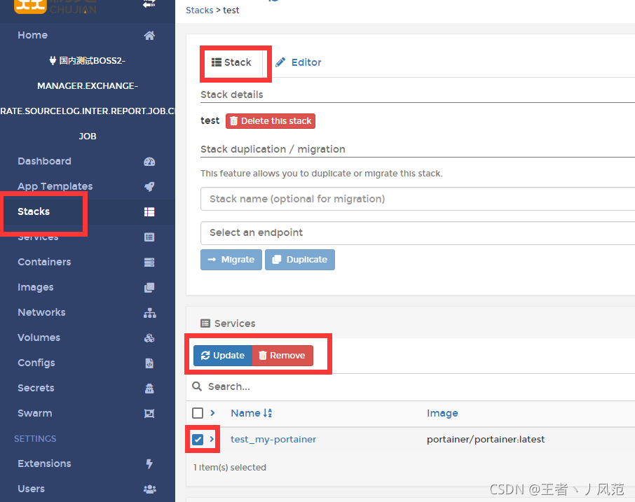Click the App Templates rocket icon
The height and width of the screenshot is (502, 635).
pyautogui.click(x=149, y=186)
